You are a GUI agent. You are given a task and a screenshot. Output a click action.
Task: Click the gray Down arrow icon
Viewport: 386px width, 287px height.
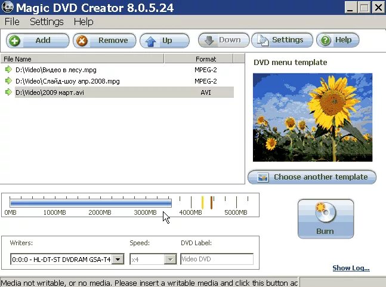[x=209, y=41]
